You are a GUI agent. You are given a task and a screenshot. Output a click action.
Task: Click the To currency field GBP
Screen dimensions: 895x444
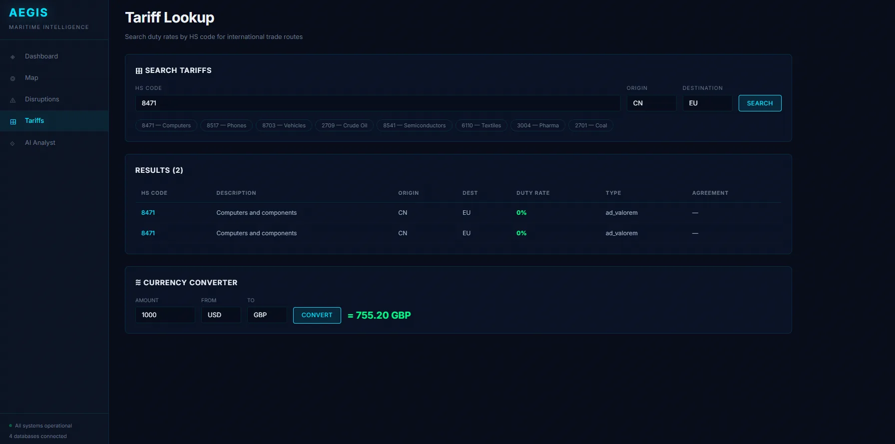(x=267, y=315)
